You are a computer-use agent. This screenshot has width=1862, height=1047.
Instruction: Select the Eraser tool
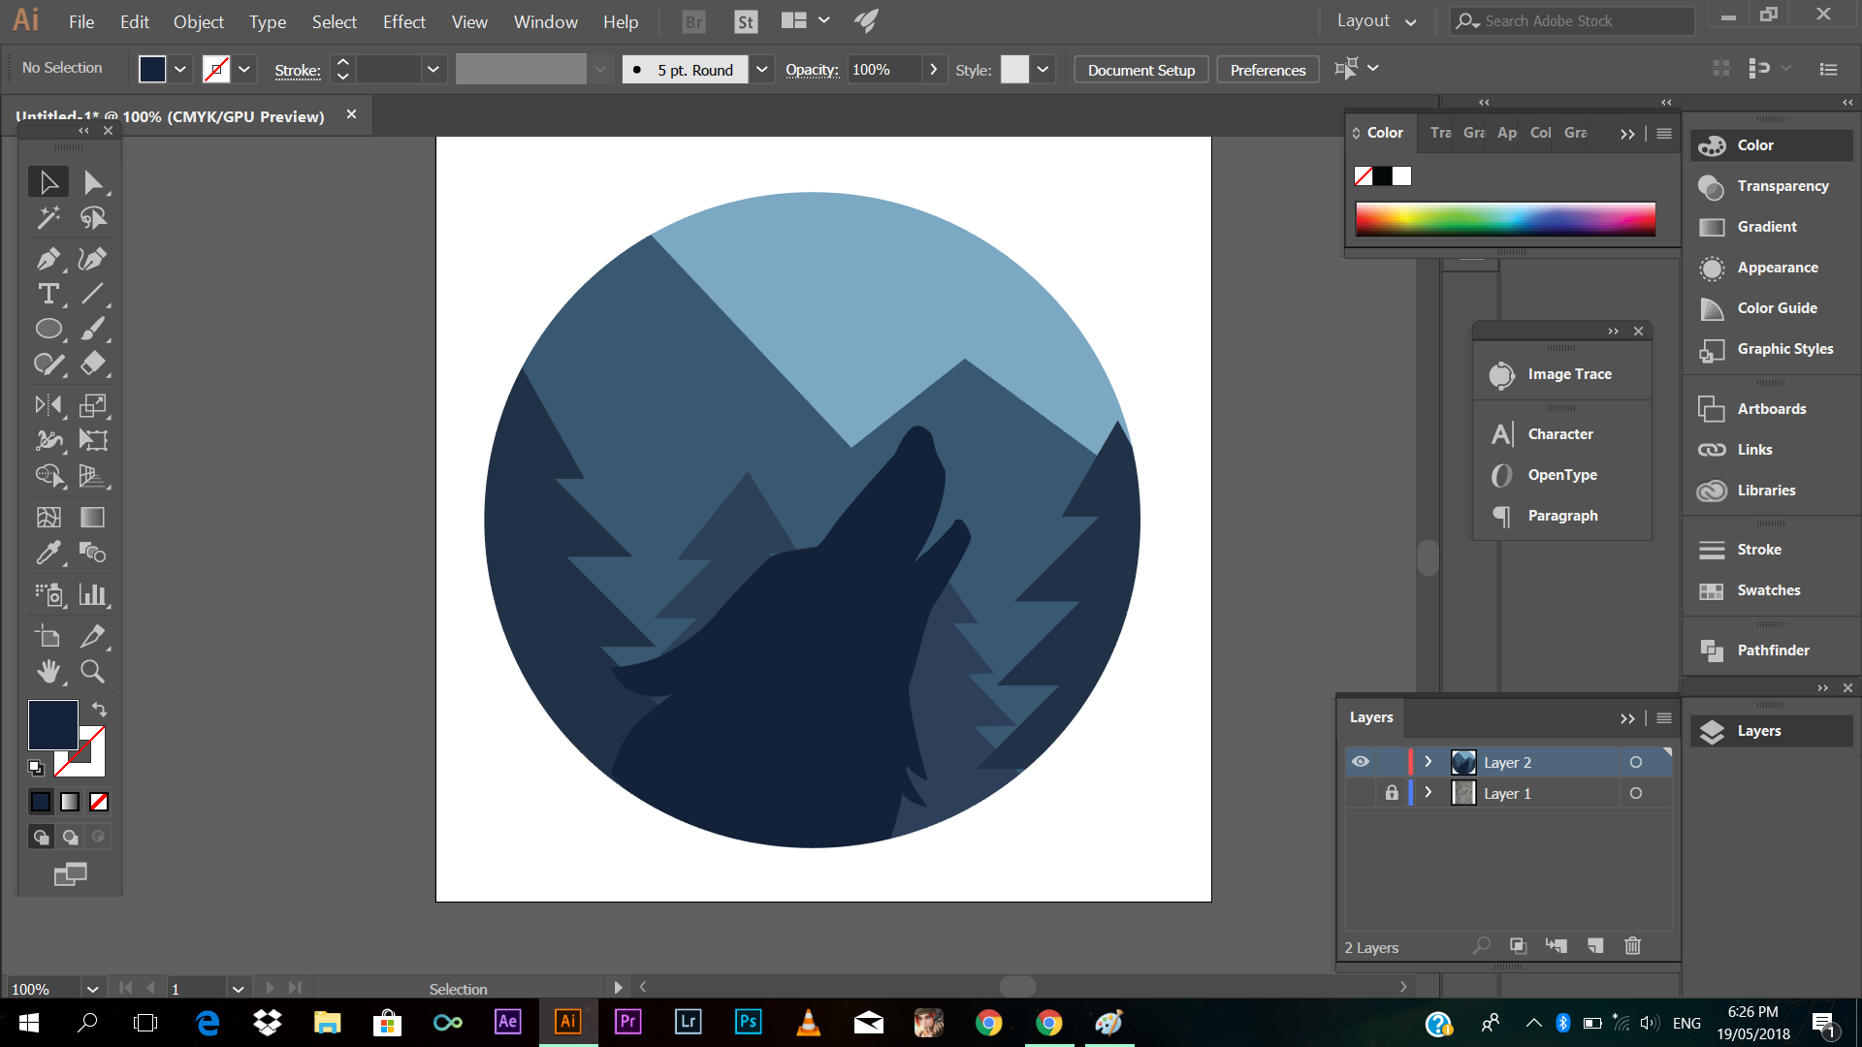(x=93, y=364)
